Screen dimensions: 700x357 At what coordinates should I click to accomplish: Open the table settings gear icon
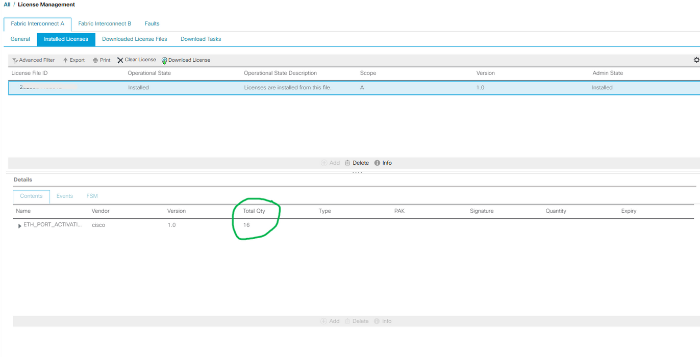point(696,60)
